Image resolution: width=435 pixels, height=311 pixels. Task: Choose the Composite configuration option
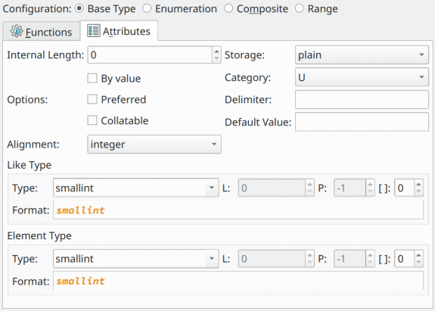[228, 8]
